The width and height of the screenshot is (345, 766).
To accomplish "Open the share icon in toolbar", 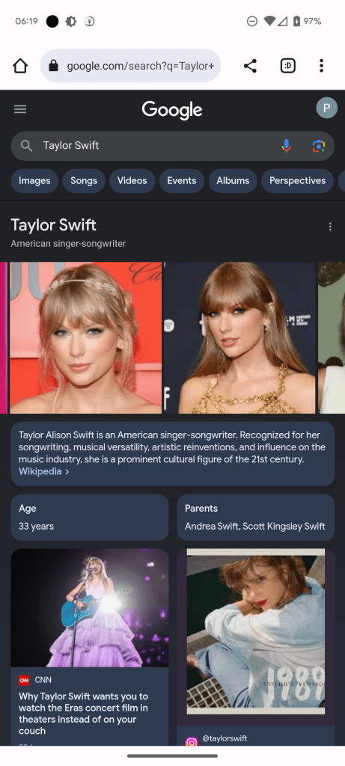I will pyautogui.click(x=250, y=66).
